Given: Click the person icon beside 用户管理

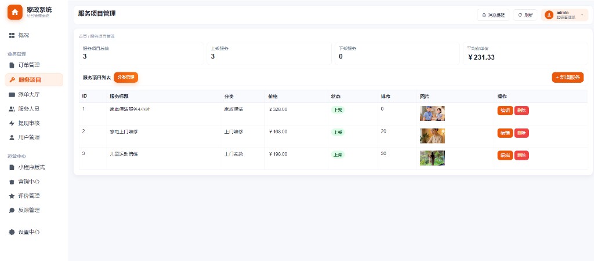Looking at the screenshot, I should pos(12,138).
